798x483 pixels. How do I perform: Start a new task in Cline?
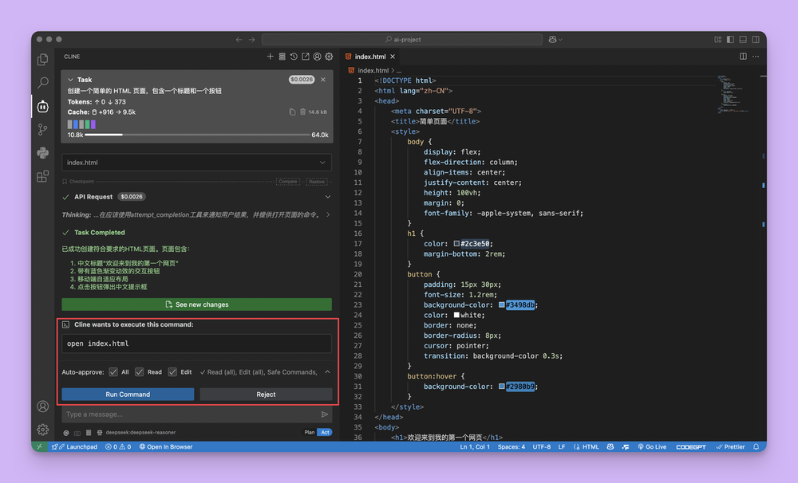point(270,57)
